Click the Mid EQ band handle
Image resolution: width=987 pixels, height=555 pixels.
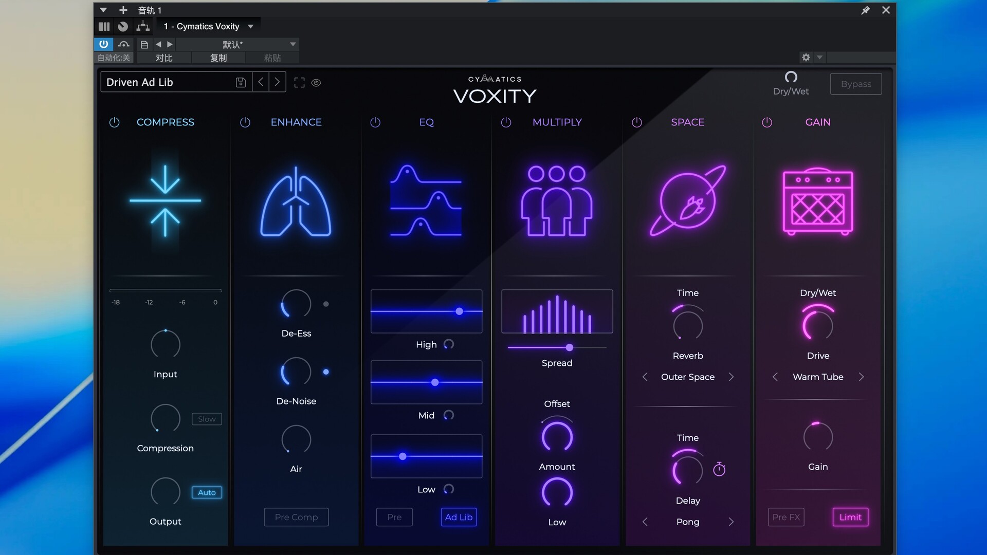click(435, 382)
